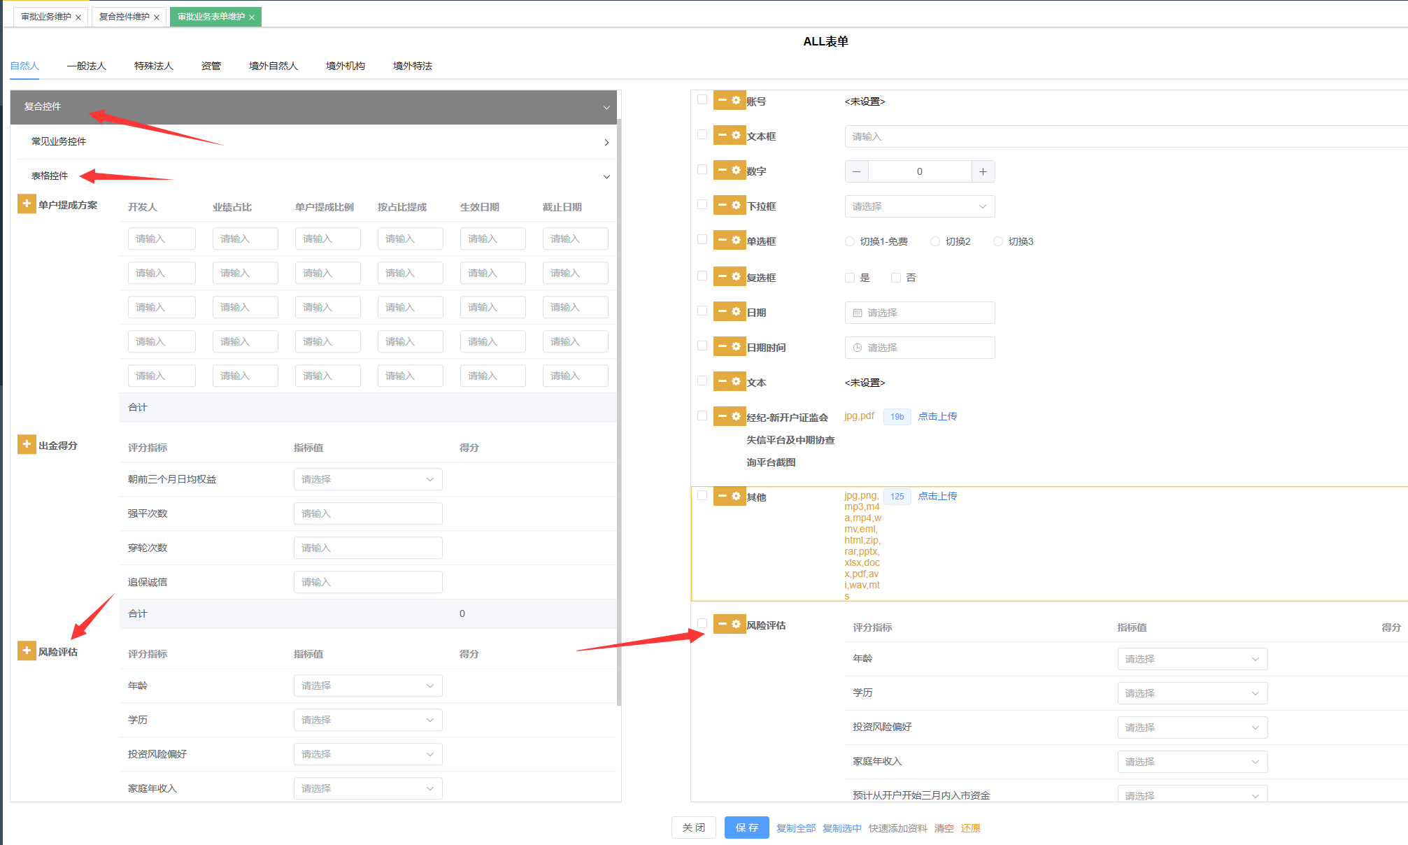Remove the 日期 row using minus icon
This screenshot has width=1408, height=845.
722,312
